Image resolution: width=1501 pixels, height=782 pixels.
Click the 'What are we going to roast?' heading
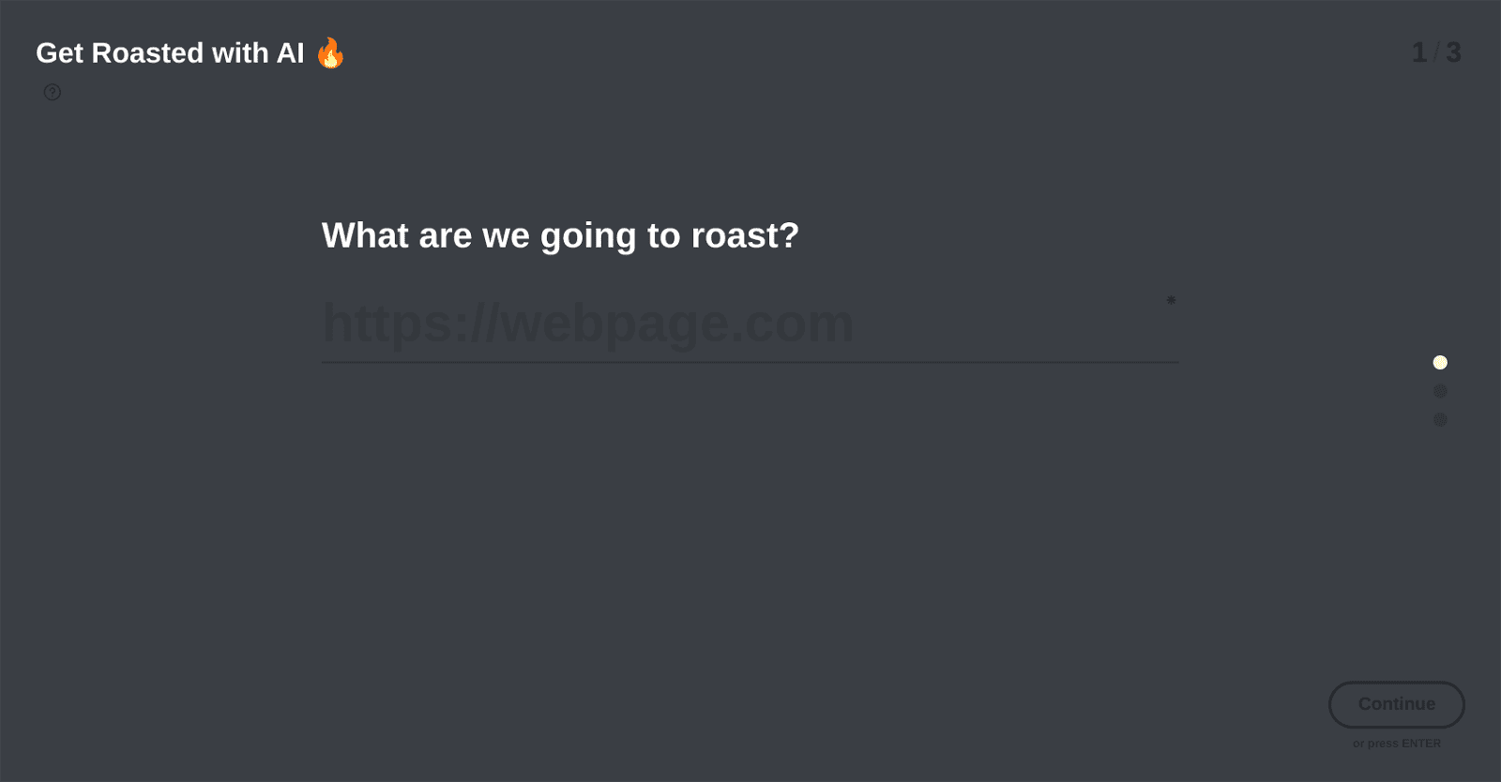[559, 235]
